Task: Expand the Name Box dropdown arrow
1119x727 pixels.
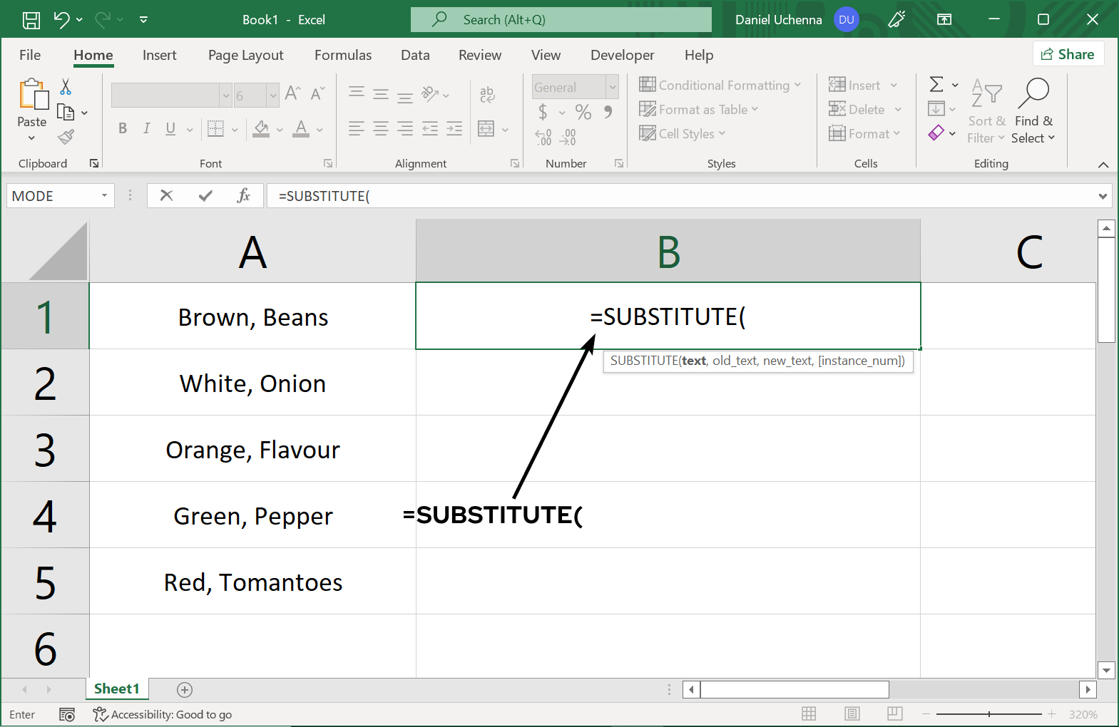Action: (104, 195)
